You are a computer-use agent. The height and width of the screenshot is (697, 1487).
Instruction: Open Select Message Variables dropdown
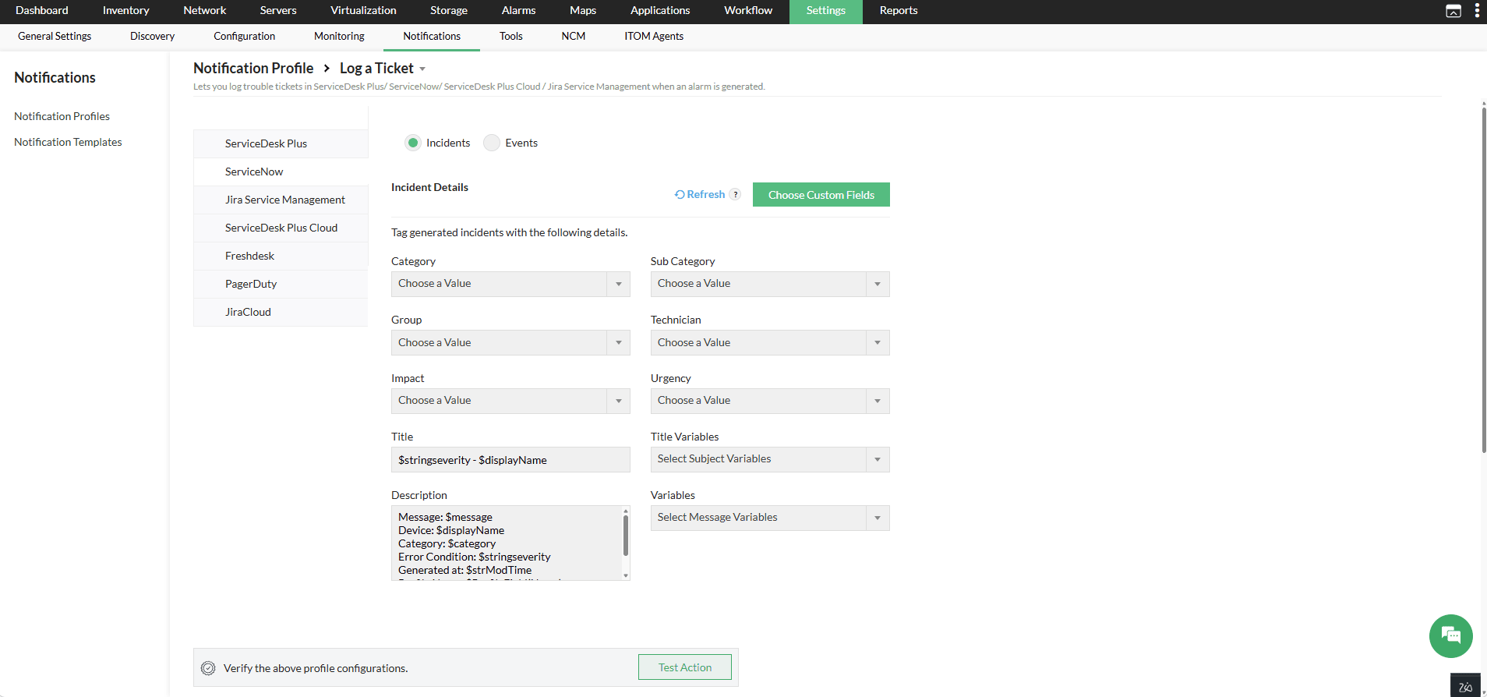pyautogui.click(x=770, y=518)
